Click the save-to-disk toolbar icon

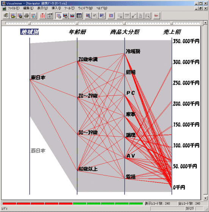(x=20, y=16)
